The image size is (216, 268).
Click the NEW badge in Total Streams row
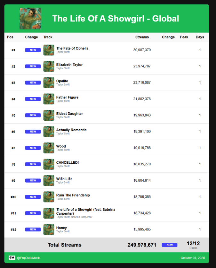[x=170, y=245]
